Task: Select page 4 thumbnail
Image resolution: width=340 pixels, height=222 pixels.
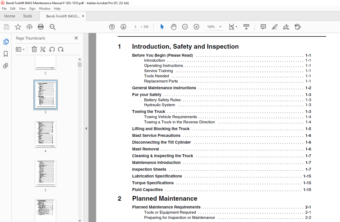Action: pos(45,134)
